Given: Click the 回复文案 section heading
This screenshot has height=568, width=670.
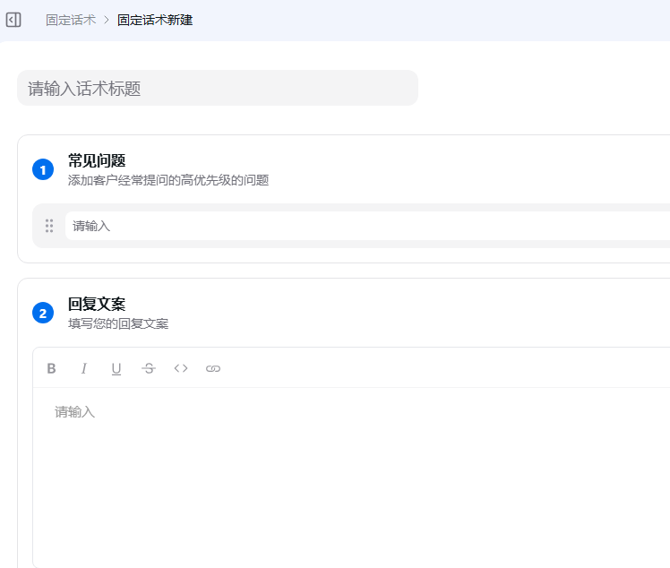Looking at the screenshot, I should pyautogui.click(x=97, y=305).
